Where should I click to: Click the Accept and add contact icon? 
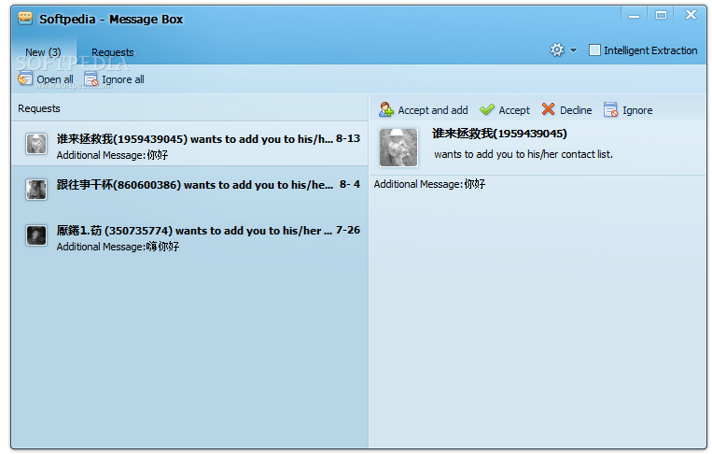[x=386, y=109]
